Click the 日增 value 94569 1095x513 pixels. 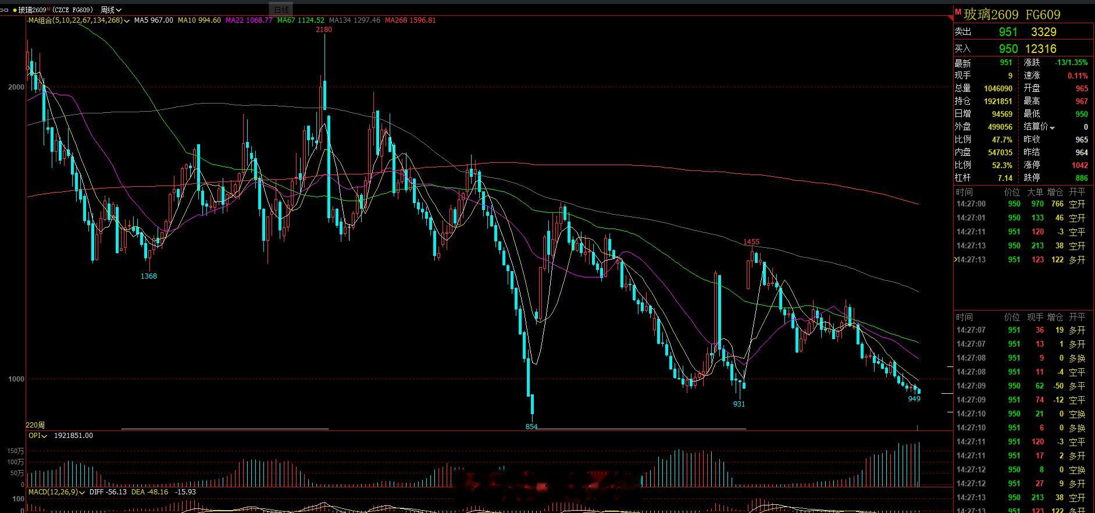click(x=1002, y=114)
